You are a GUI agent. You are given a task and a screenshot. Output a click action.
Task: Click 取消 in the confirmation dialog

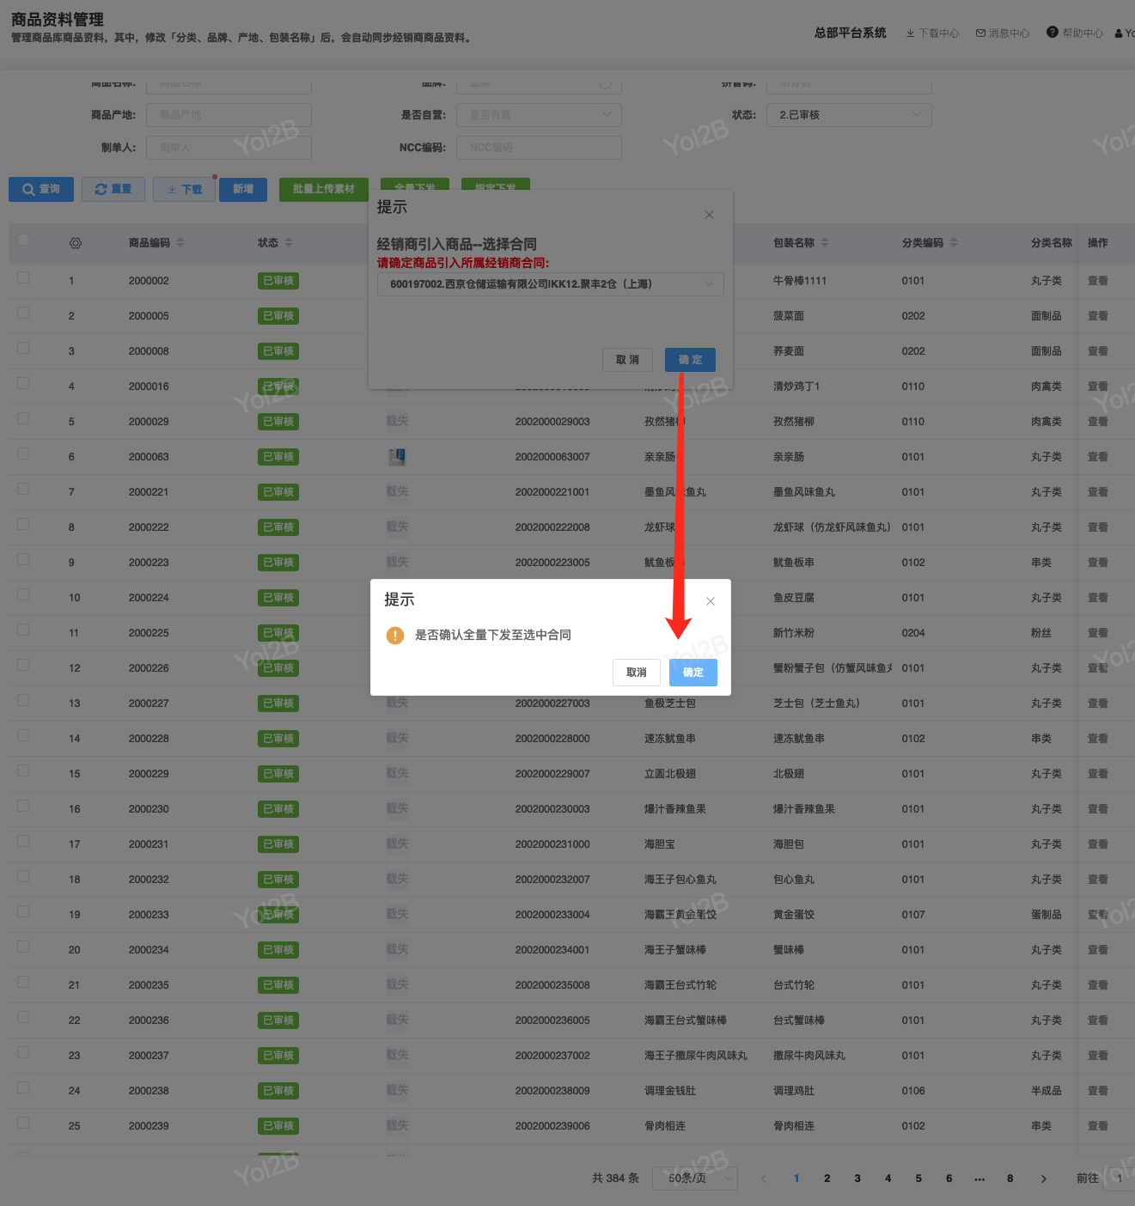point(636,673)
